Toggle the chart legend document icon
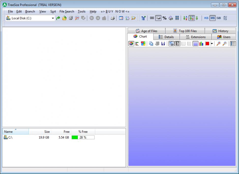 [x=177, y=44]
